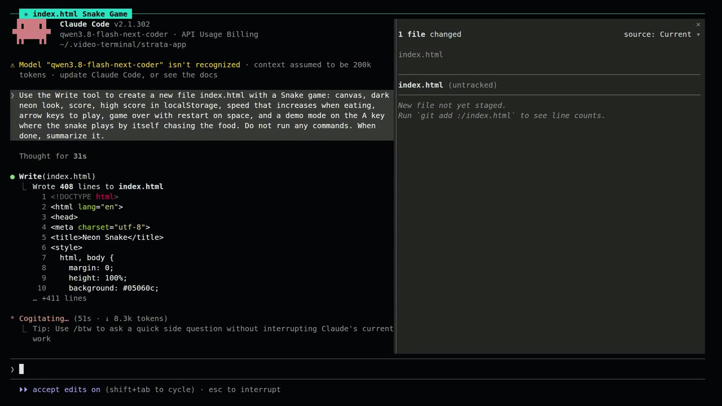Click the '1 file changed' heading
The width and height of the screenshot is (722, 406).
(430, 34)
